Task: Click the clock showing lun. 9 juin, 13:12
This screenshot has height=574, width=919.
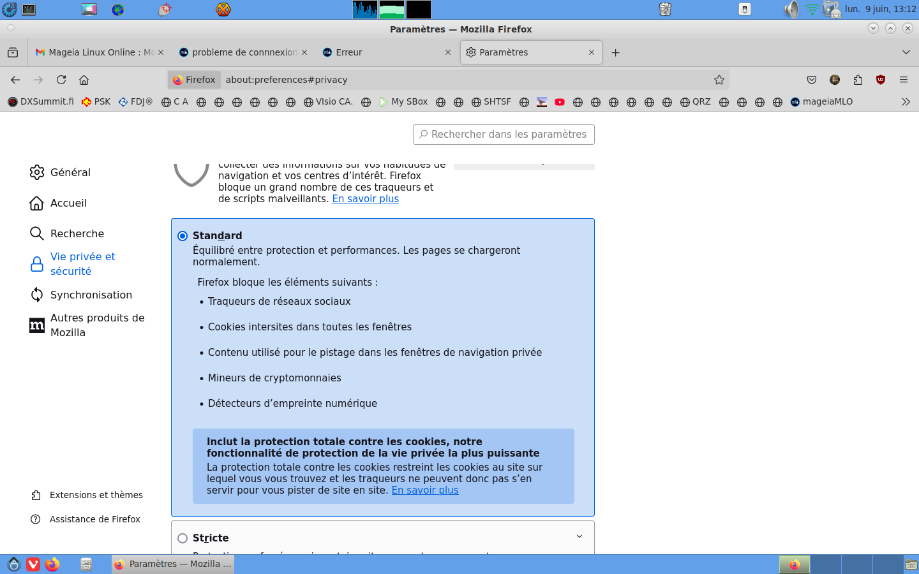Action: coord(881,9)
